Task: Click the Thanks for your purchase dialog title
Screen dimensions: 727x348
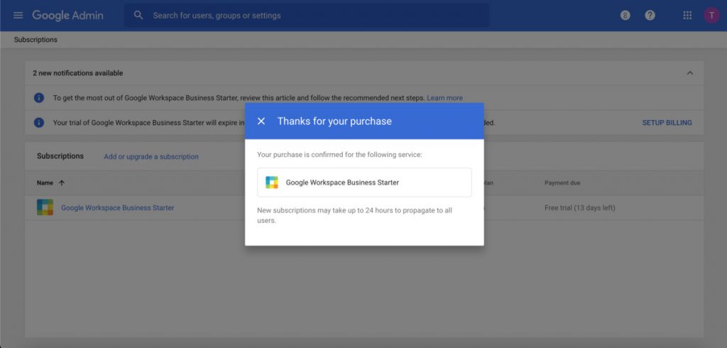Action: [334, 121]
